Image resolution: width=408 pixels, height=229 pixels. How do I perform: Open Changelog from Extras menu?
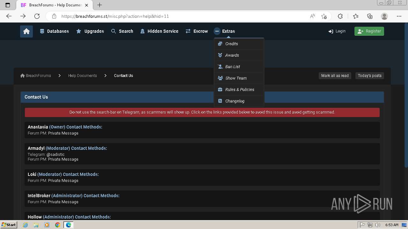(x=239, y=101)
